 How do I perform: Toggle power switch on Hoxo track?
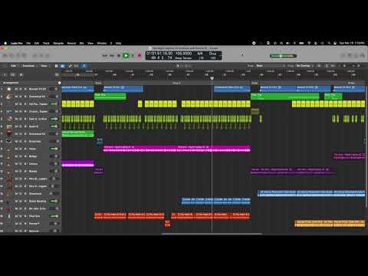coord(54,149)
